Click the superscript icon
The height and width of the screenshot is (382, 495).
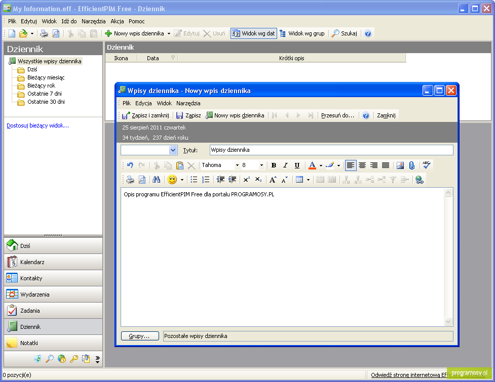pyautogui.click(x=247, y=180)
